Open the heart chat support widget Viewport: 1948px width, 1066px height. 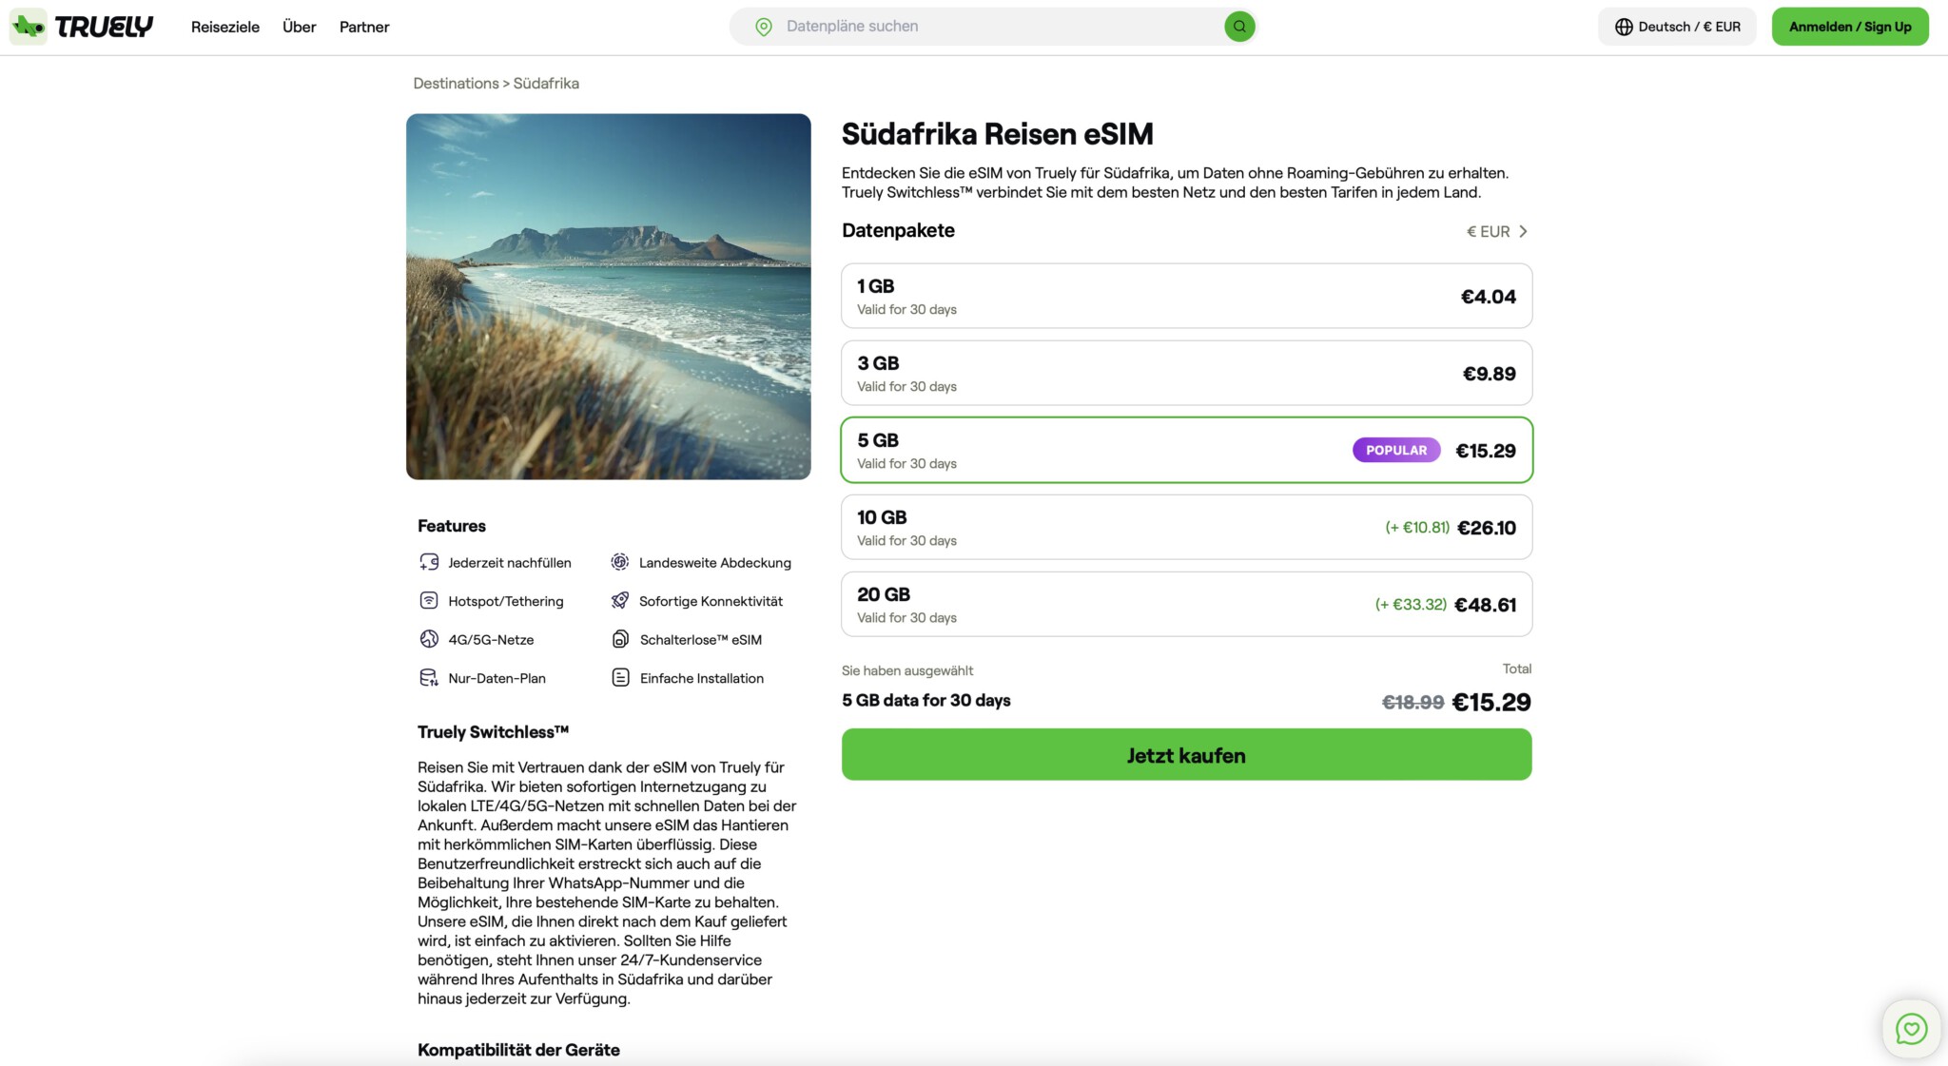[1911, 1029]
